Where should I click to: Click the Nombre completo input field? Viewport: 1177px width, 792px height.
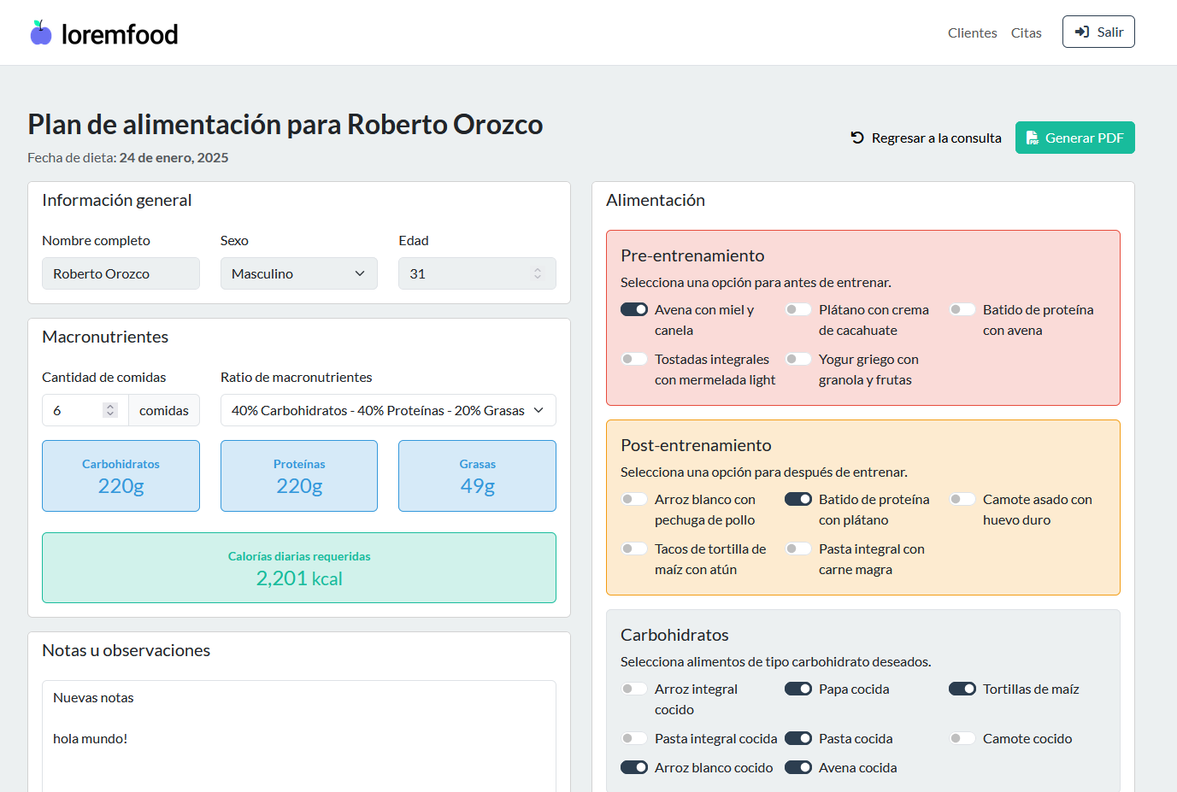coord(121,273)
